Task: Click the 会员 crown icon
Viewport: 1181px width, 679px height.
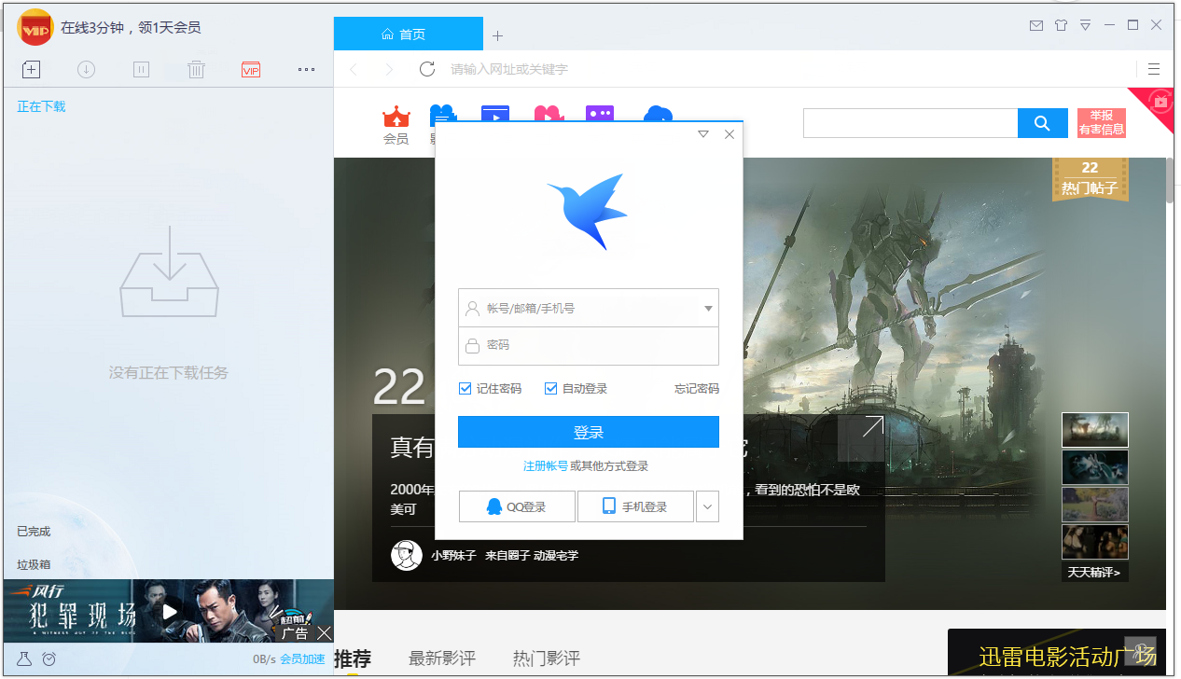Action: tap(396, 118)
